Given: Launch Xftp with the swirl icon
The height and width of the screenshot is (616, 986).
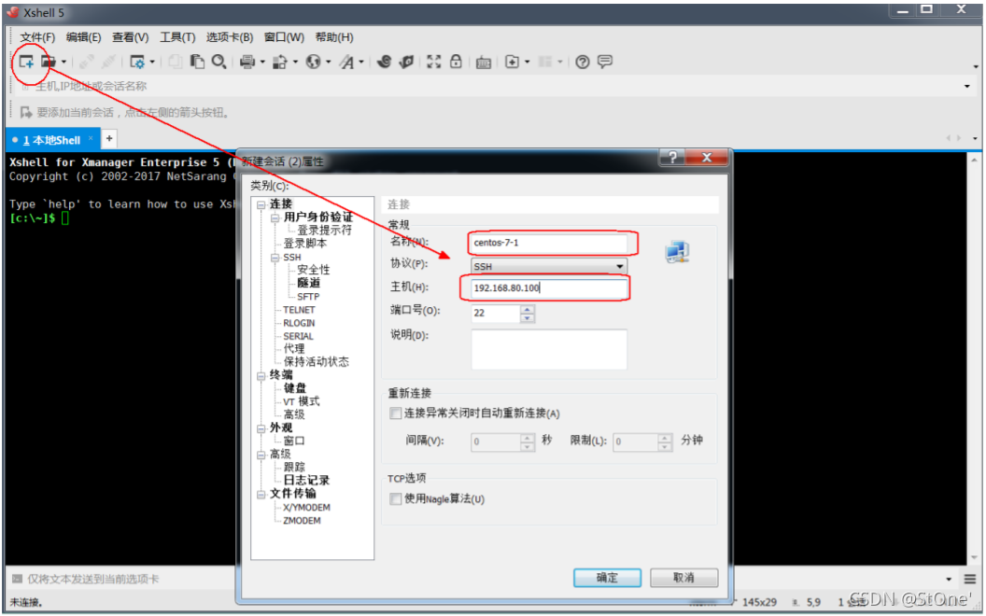Looking at the screenshot, I should pos(384,62).
